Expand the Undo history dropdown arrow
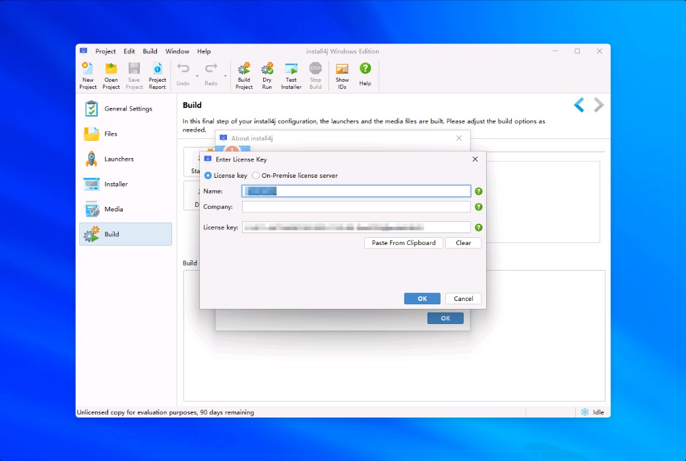 pyautogui.click(x=197, y=76)
